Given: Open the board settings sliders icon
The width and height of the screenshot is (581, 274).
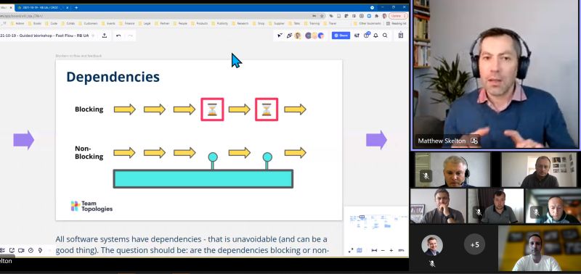Looking at the screenshot, I should tap(357, 36).
